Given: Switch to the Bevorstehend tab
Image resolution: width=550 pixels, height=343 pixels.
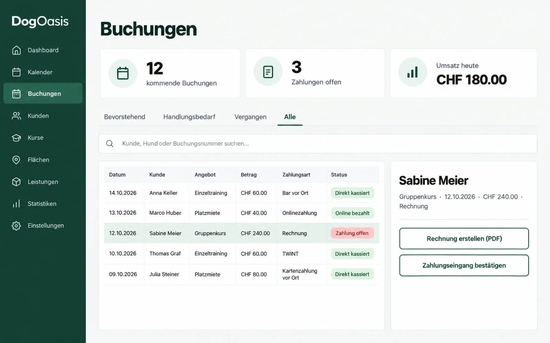Looking at the screenshot, I should click(124, 117).
